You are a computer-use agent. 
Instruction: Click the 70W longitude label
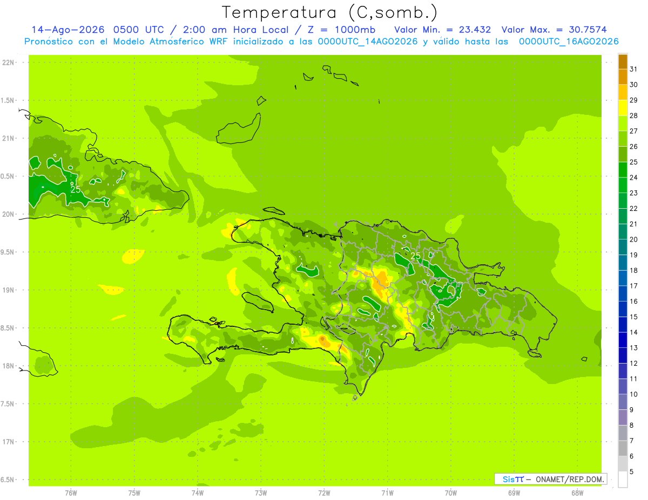(x=450, y=493)
